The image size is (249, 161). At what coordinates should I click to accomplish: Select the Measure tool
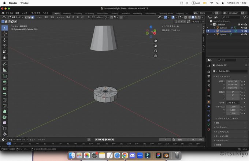pos(5,70)
